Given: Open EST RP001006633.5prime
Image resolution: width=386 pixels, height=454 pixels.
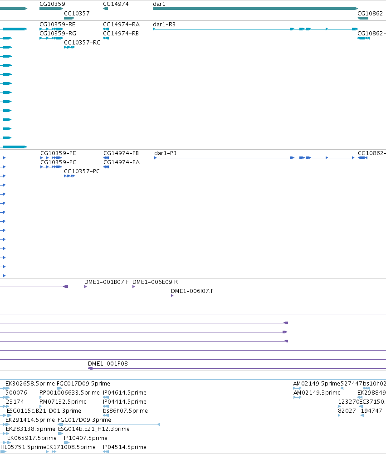Looking at the screenshot, I should click(x=69, y=393).
